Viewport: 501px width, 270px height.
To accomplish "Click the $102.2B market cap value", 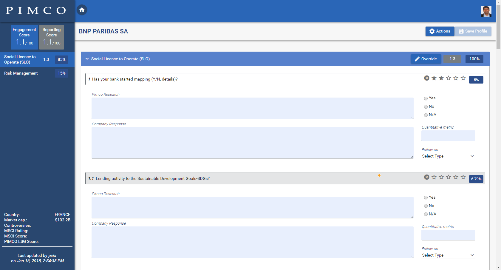I will point(63,220).
